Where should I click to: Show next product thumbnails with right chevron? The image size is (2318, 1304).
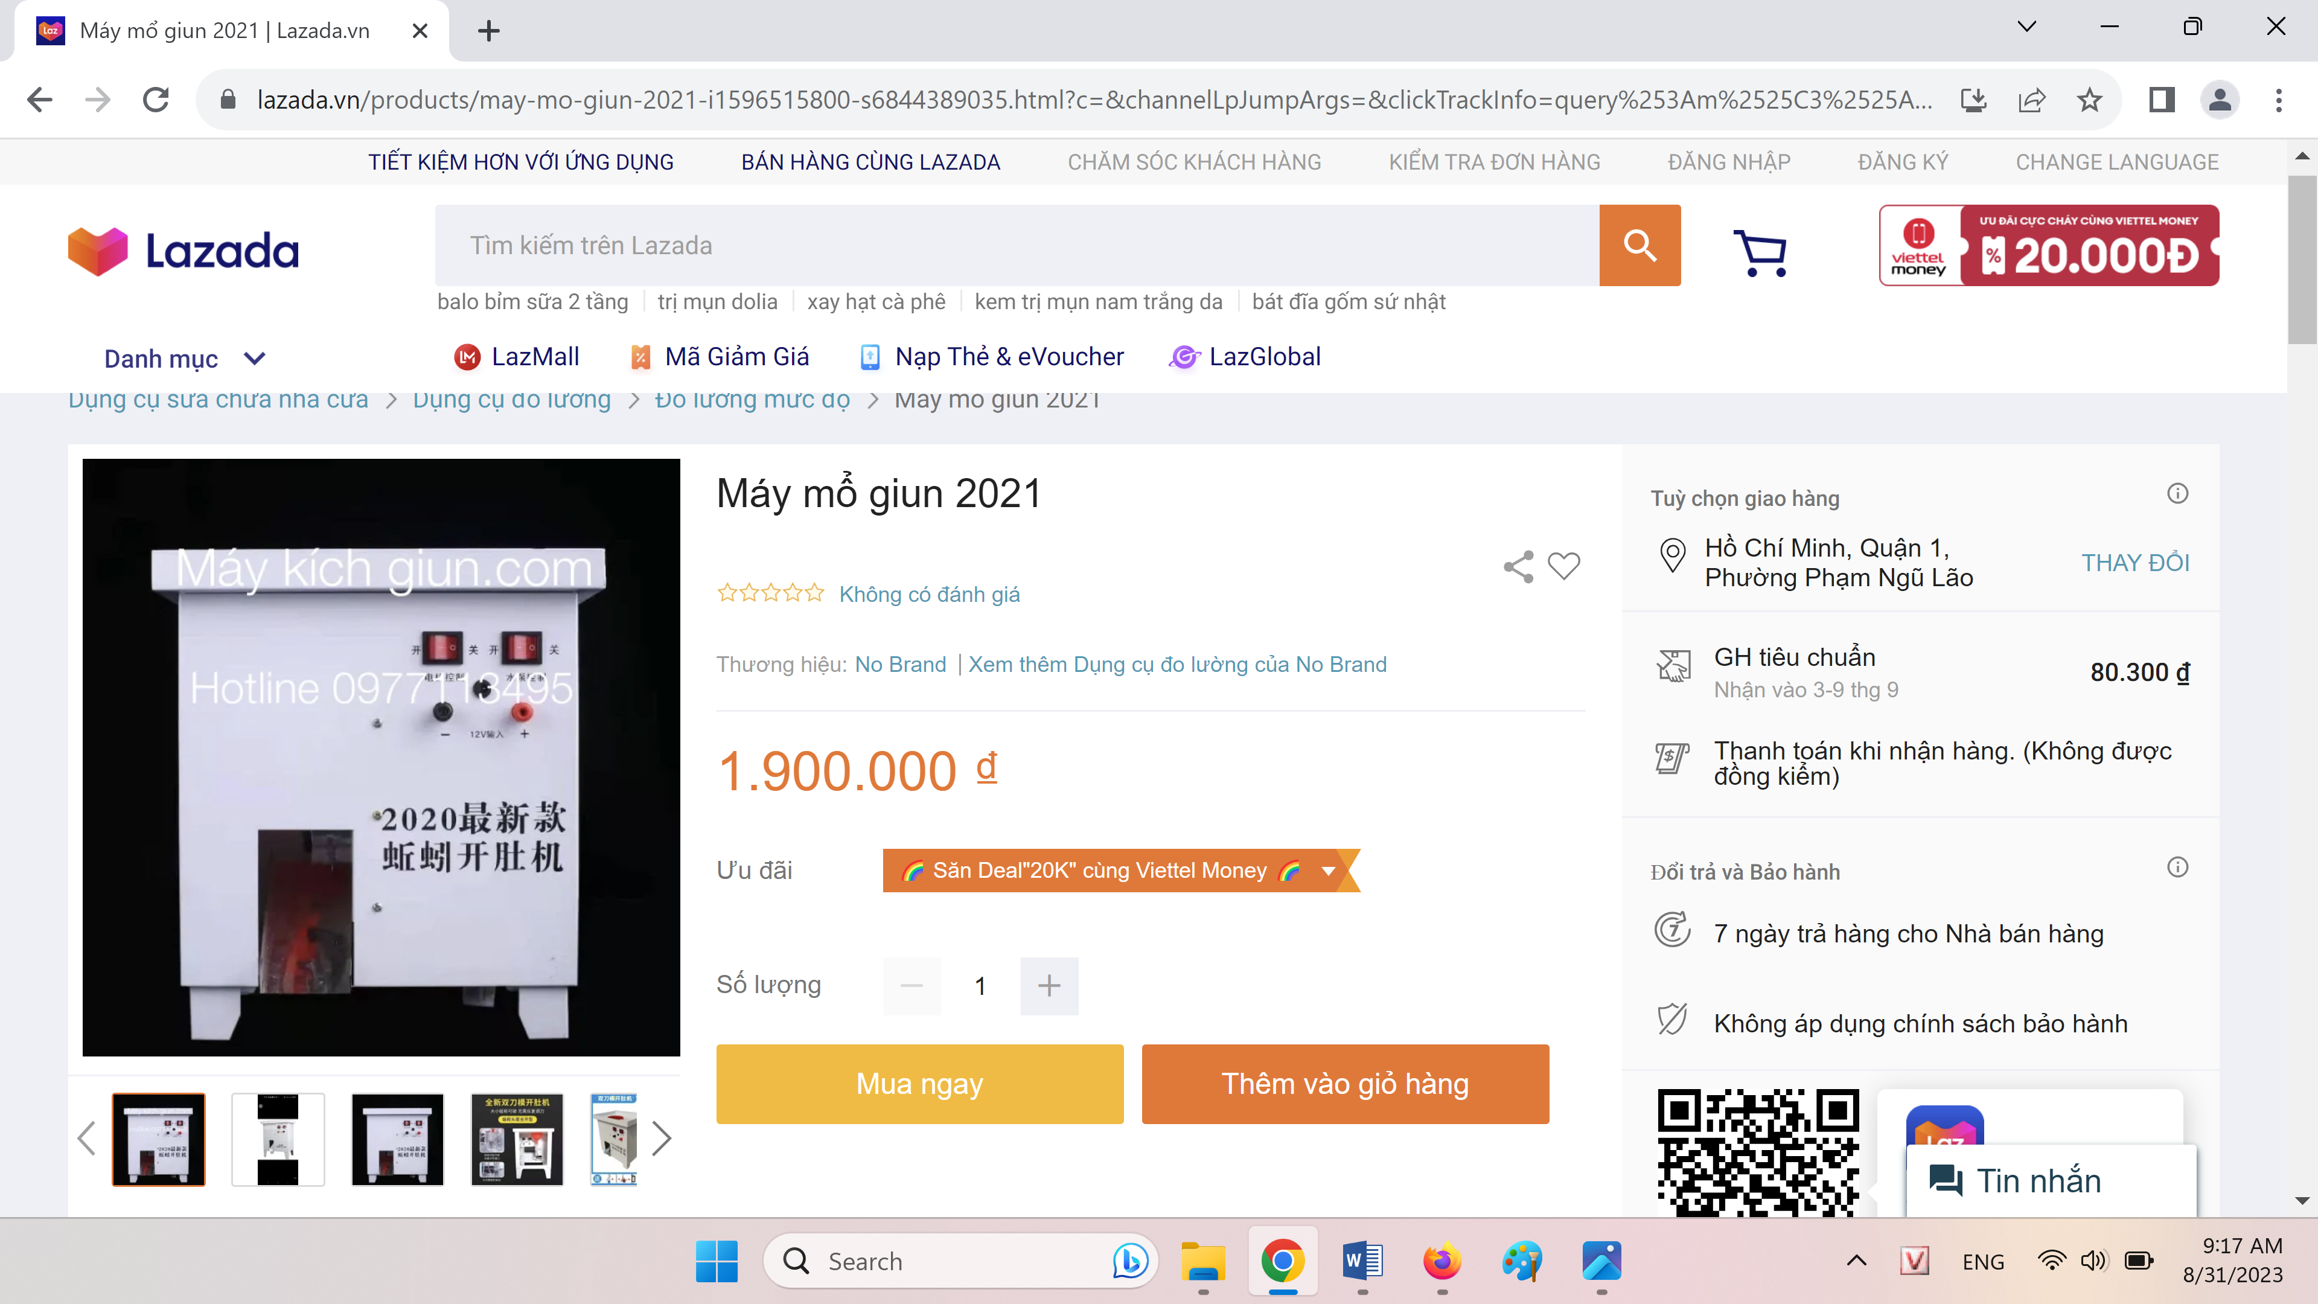click(662, 1139)
